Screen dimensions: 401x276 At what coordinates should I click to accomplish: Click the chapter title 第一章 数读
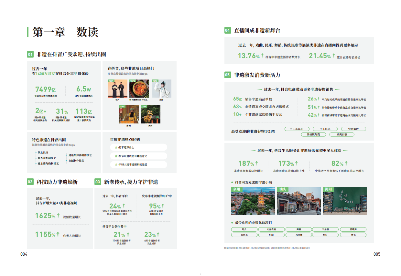[65, 32]
